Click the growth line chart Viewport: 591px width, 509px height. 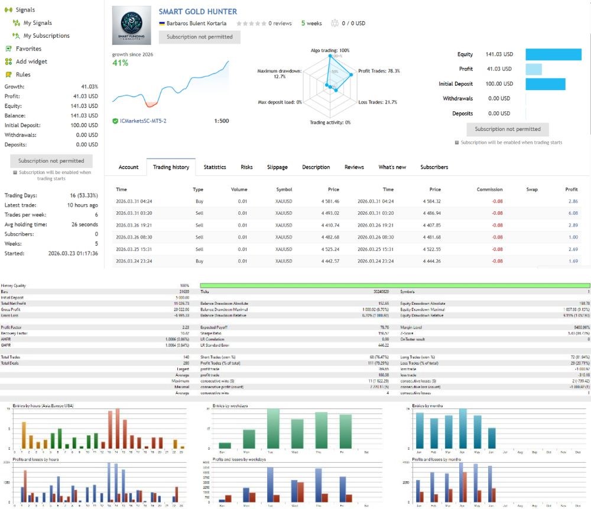(x=170, y=85)
